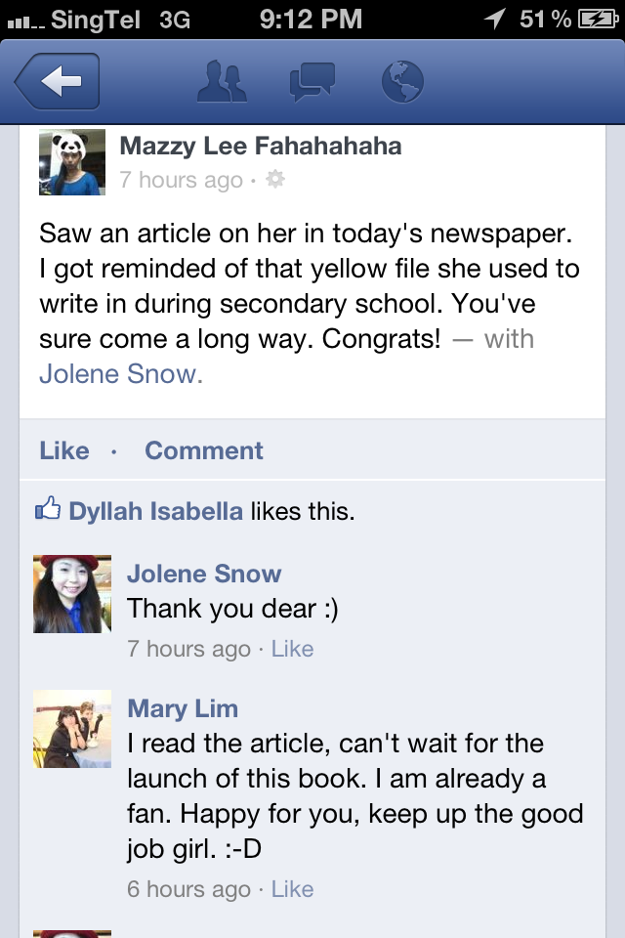Open Dyllah Isabella's profile from likes
Image resolution: width=625 pixels, height=938 pixels.
pos(156,511)
